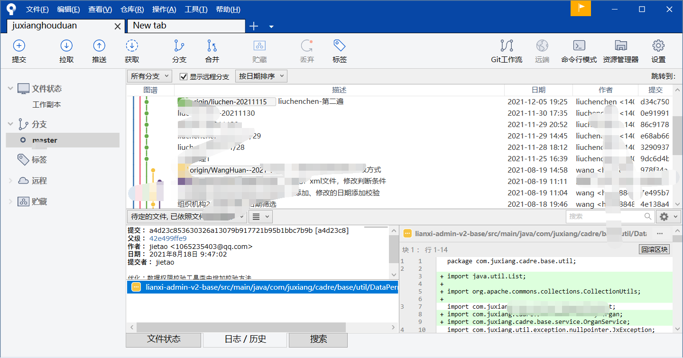Click the 日期 column header

(x=538, y=90)
